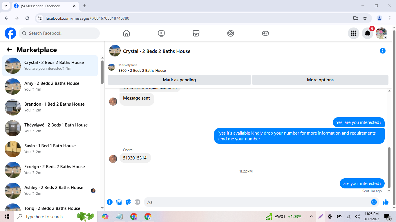Open the Marketplace storefront icon
Screen dimensions: 396x222
pyautogui.click(x=196, y=33)
